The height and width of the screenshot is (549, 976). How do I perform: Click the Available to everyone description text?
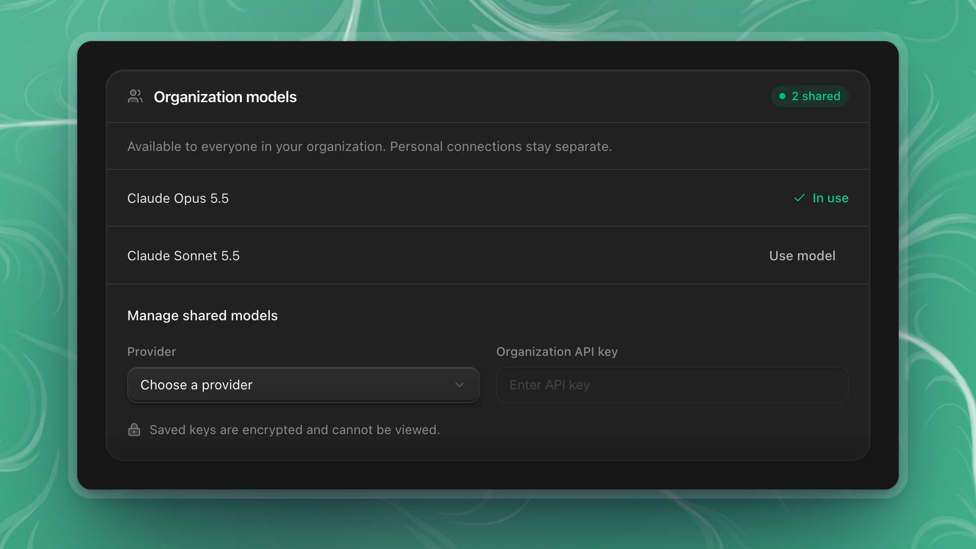370,146
